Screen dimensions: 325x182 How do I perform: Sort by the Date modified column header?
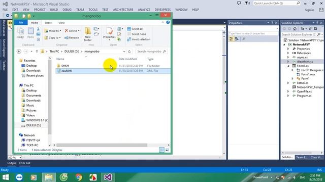pos(127,59)
